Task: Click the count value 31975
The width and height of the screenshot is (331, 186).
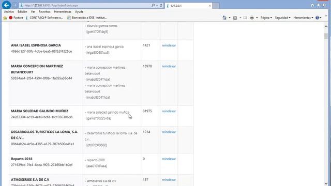Action: tap(147, 111)
